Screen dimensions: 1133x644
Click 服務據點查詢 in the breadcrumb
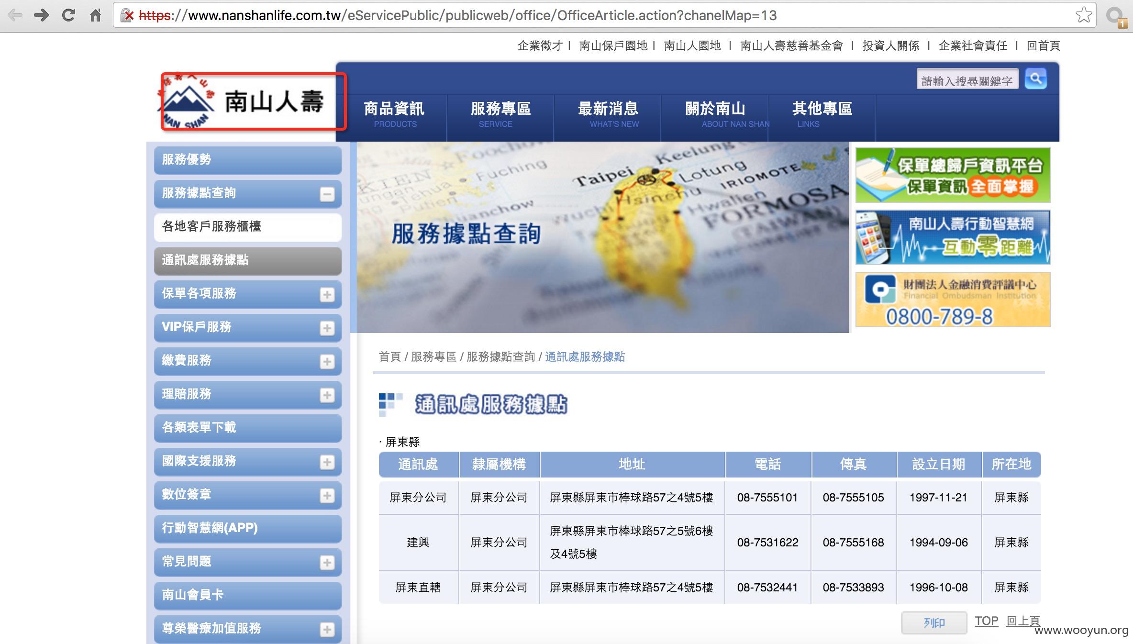tap(500, 357)
